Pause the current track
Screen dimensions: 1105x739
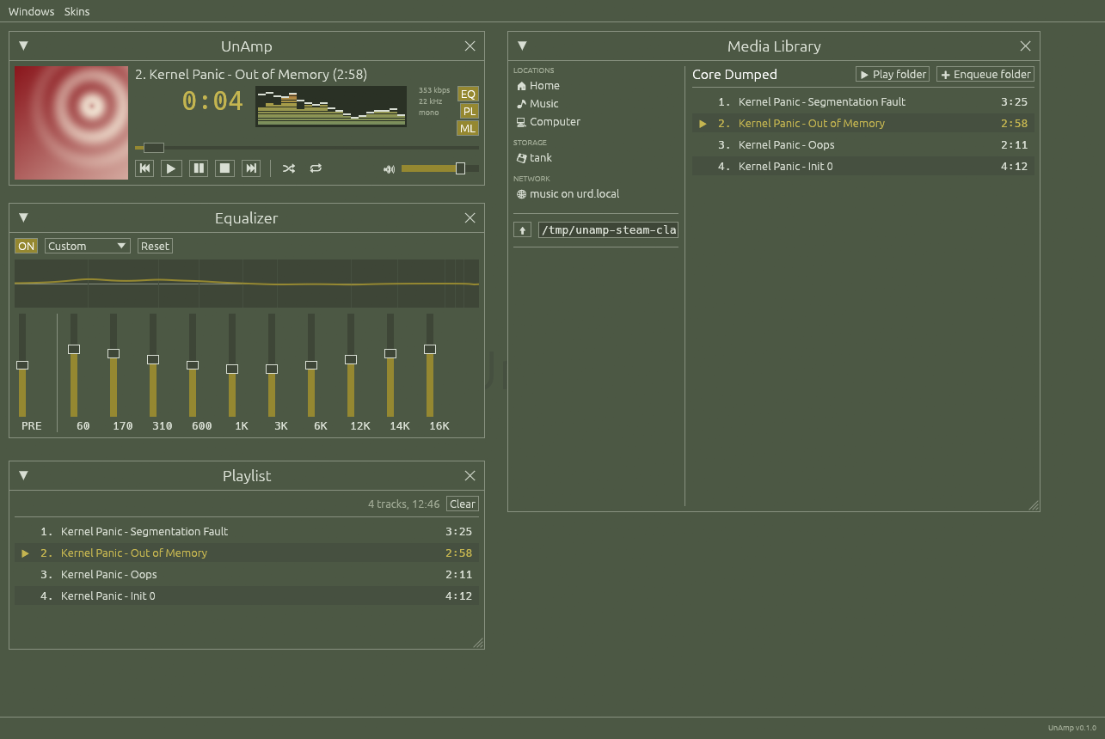click(198, 168)
